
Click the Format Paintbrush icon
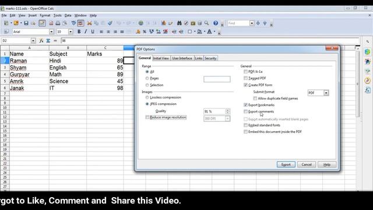click(x=110, y=23)
